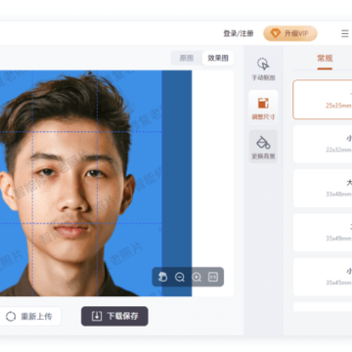Click the 重新上传 re-upload button
Screen dimensions: 352x352
pyautogui.click(x=29, y=316)
